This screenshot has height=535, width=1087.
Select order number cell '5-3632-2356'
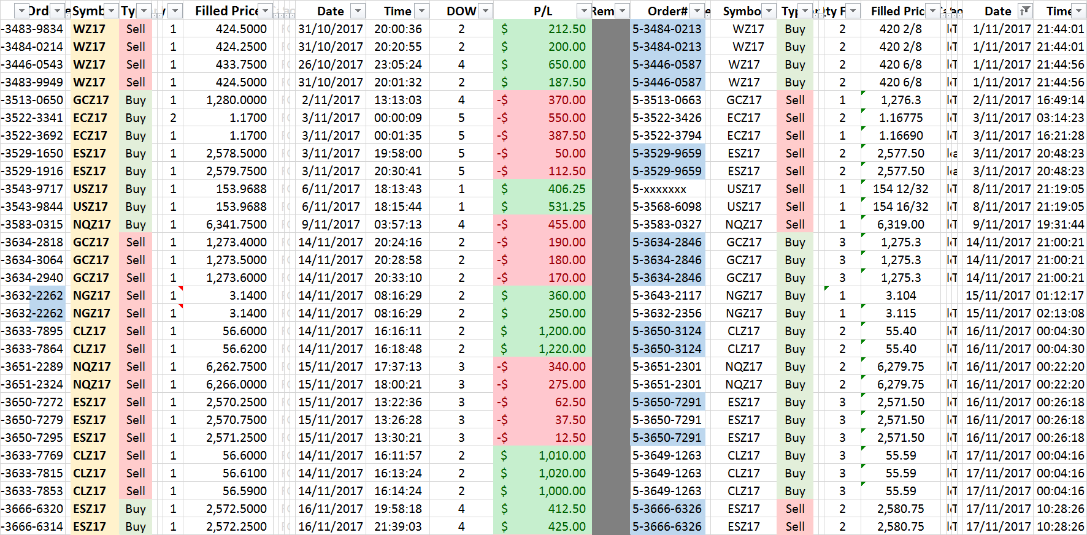point(667,313)
